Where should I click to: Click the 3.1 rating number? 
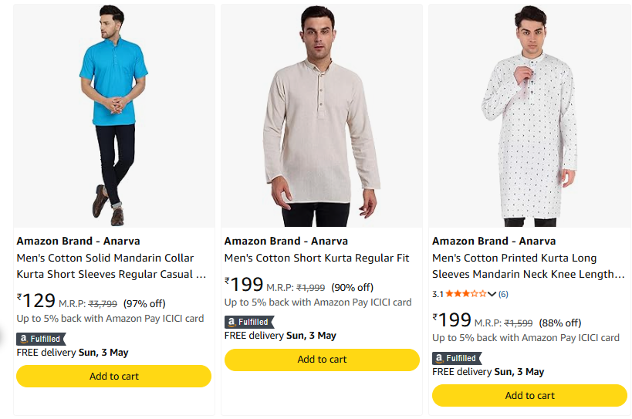point(438,294)
